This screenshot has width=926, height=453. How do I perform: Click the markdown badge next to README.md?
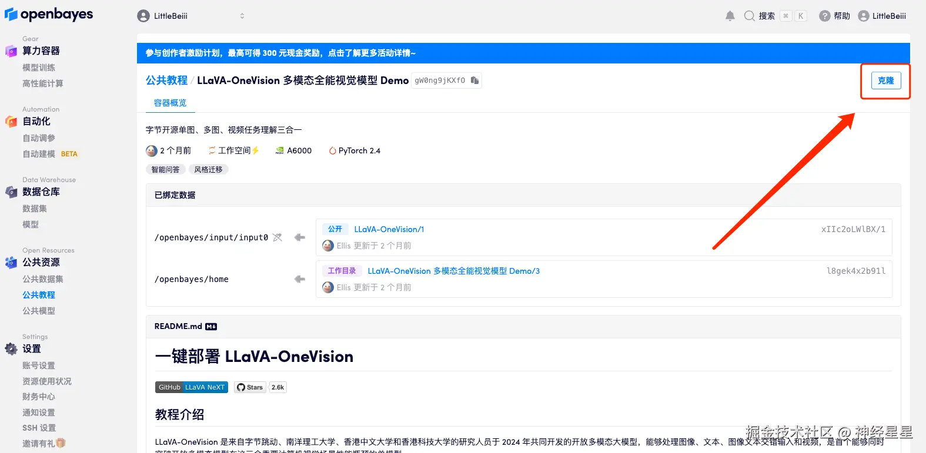211,327
